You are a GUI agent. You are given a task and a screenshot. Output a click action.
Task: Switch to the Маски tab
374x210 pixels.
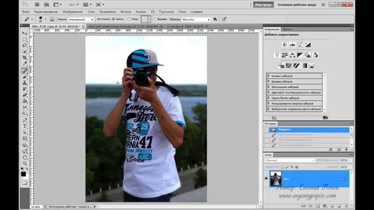click(287, 29)
